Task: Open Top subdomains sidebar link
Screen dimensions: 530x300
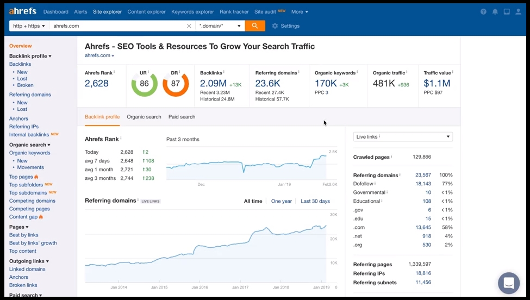Action: point(28,193)
